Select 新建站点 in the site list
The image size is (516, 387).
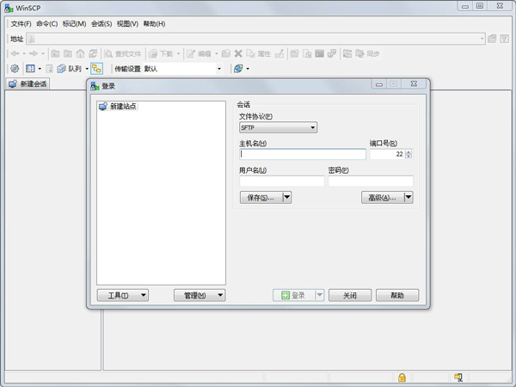118,106
